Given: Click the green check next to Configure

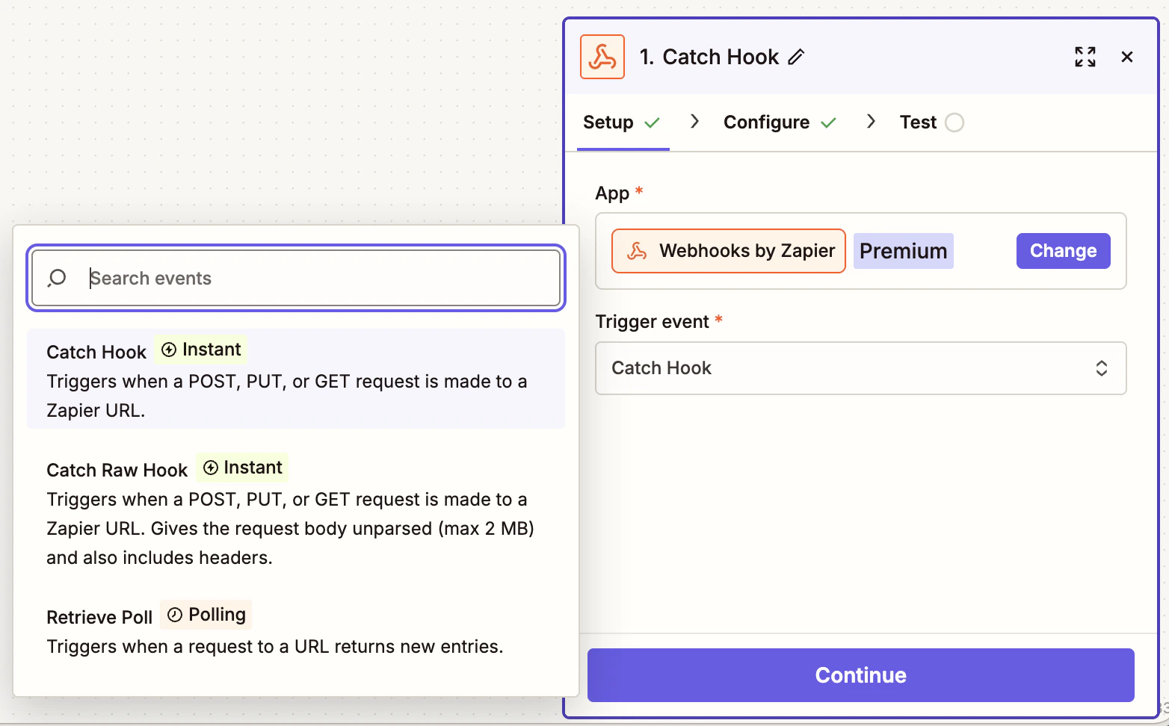Looking at the screenshot, I should click(828, 122).
